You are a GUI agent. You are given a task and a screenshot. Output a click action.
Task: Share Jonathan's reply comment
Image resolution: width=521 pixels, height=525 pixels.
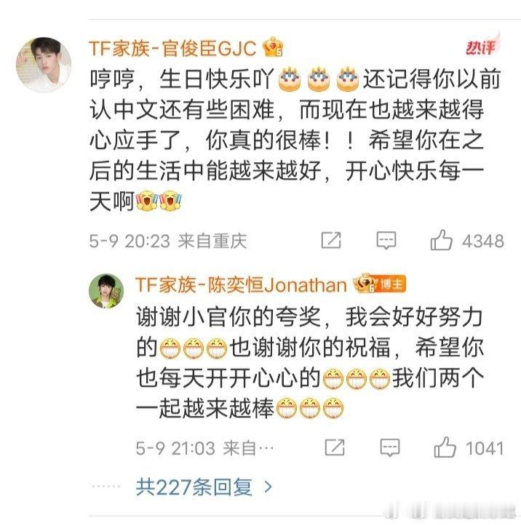335,447
